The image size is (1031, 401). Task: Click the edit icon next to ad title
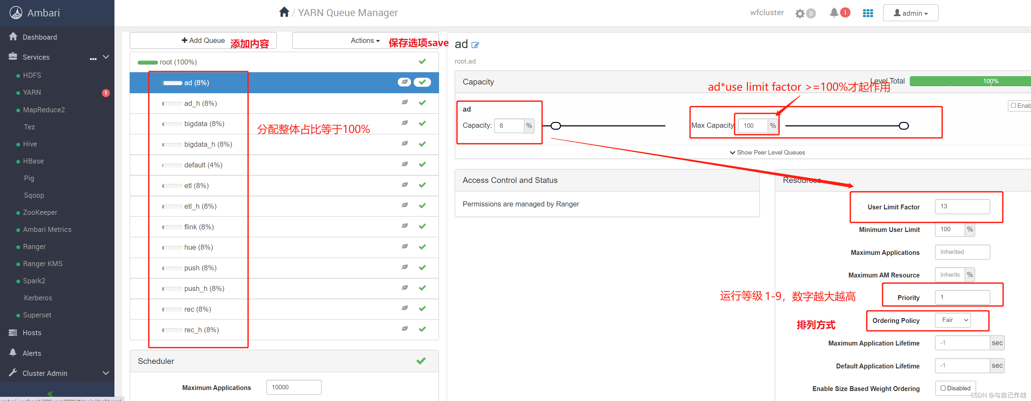point(475,45)
